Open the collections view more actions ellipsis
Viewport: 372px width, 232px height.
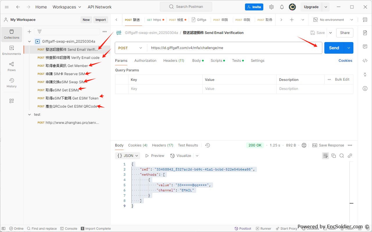click(x=105, y=32)
